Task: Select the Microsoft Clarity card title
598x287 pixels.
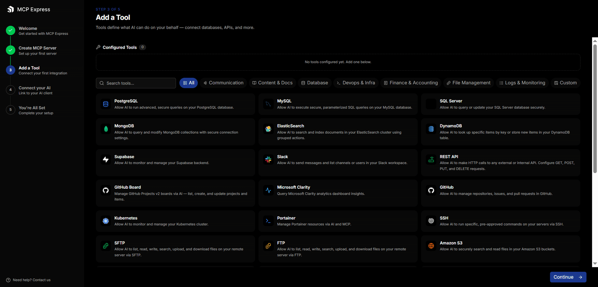Action: point(294,187)
